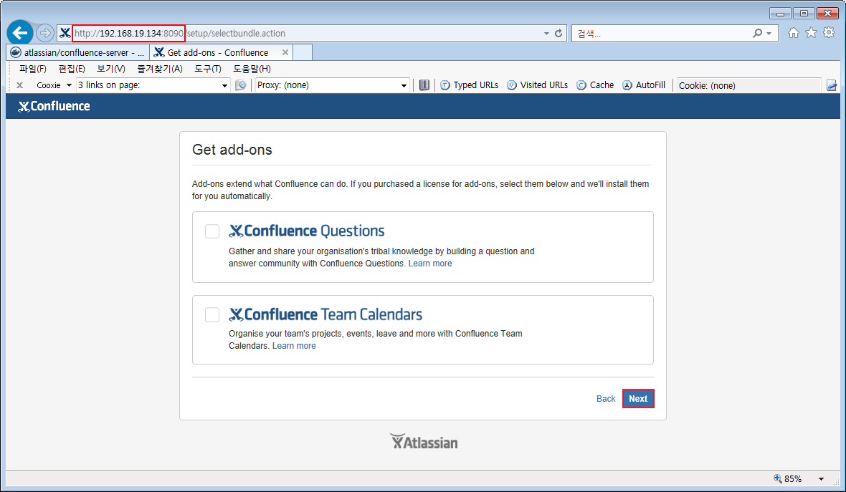846x492 pixels.
Task: Expand the '3 links on page' dropdown
Action: click(224, 85)
